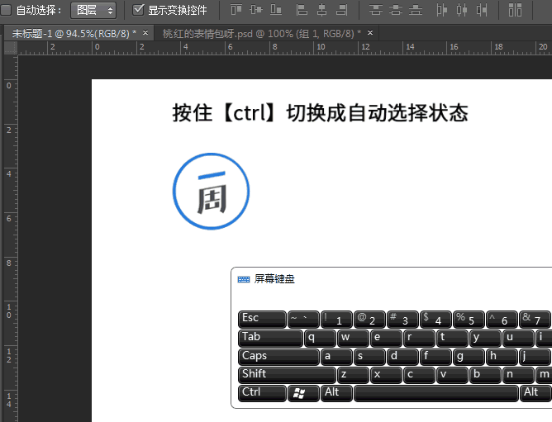
Task: Click the d key on screen keyboard
Action: (x=402, y=357)
